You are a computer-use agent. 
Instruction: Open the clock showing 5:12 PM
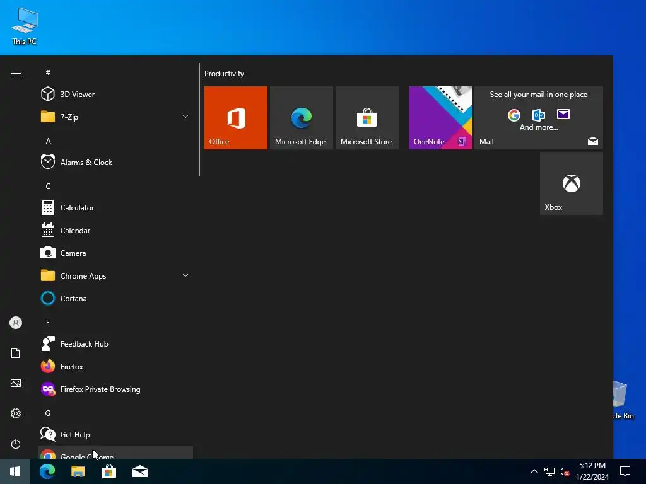click(x=592, y=471)
